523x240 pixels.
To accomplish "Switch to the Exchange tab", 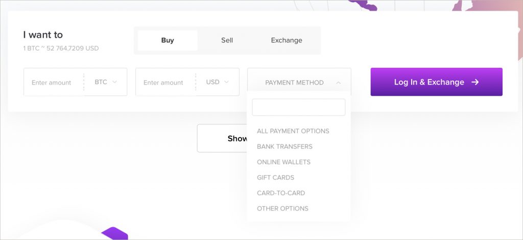I will [x=287, y=40].
